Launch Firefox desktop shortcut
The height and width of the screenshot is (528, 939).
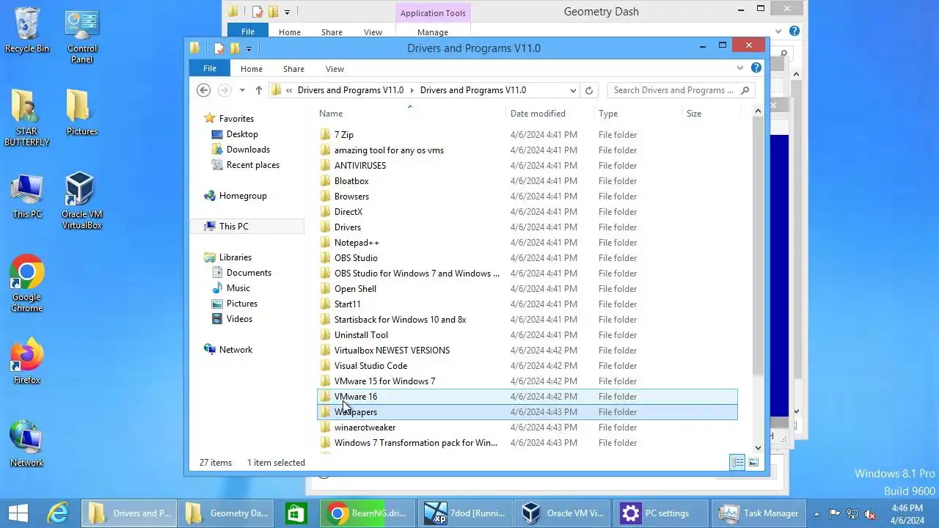[27, 362]
